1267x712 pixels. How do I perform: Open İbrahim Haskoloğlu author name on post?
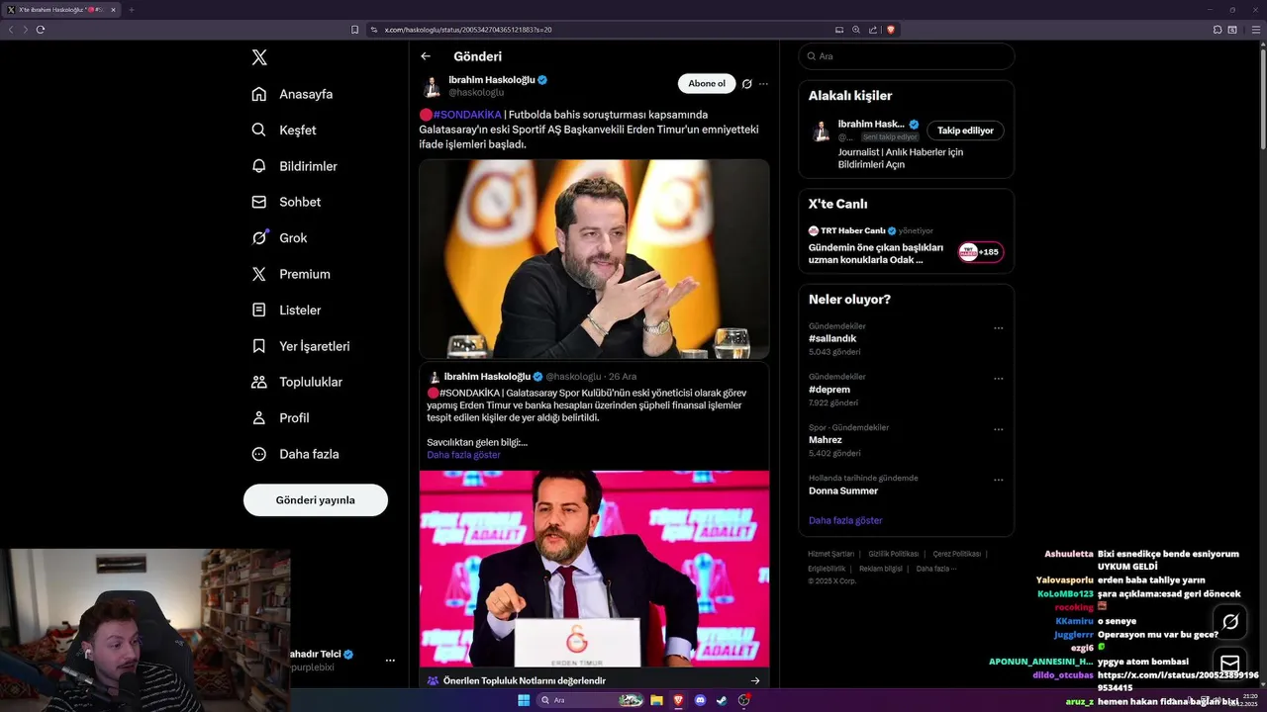point(491,79)
